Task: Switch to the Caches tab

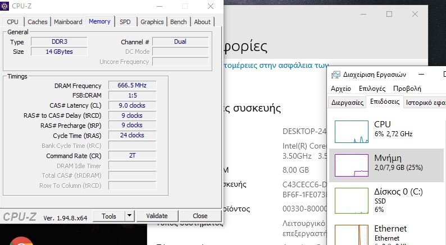Action: (x=38, y=22)
